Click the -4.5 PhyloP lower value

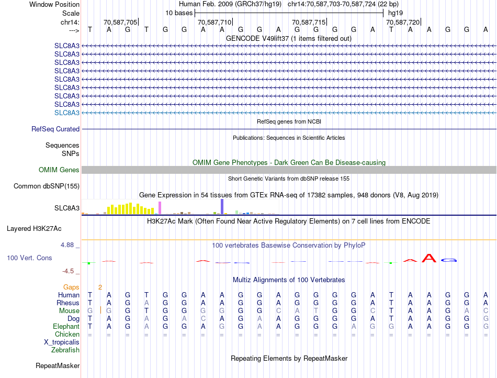pyautogui.click(x=68, y=271)
